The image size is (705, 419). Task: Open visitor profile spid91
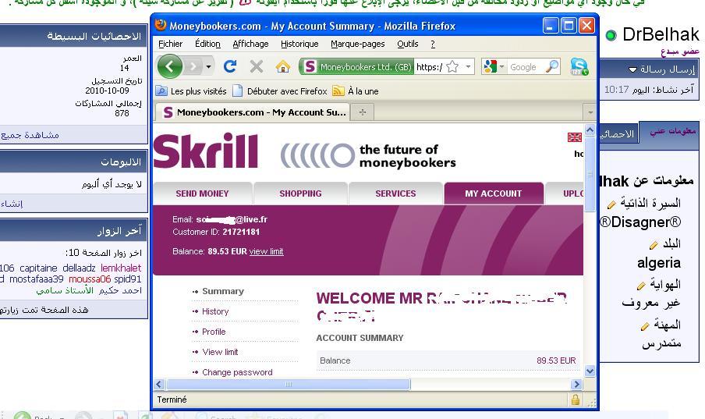[128, 279]
